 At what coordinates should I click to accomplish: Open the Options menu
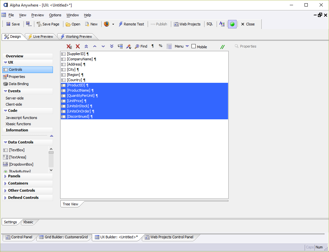pyautogui.click(x=55, y=15)
